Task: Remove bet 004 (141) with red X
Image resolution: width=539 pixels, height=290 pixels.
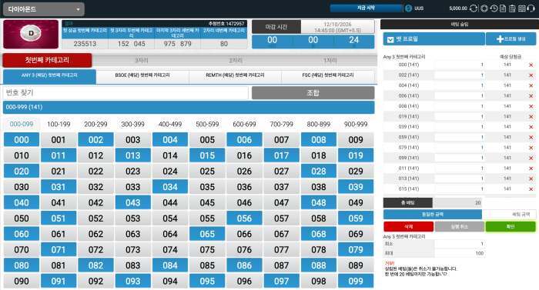Action: (531, 85)
